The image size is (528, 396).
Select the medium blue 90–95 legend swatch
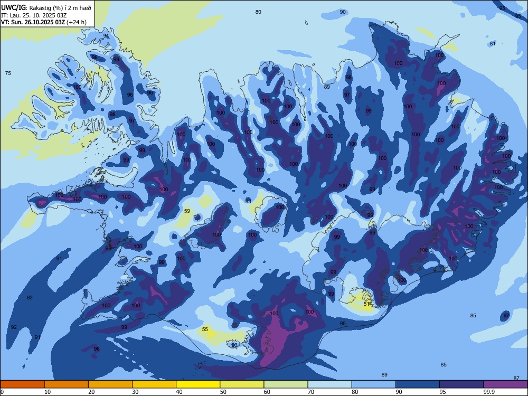(x=418, y=384)
